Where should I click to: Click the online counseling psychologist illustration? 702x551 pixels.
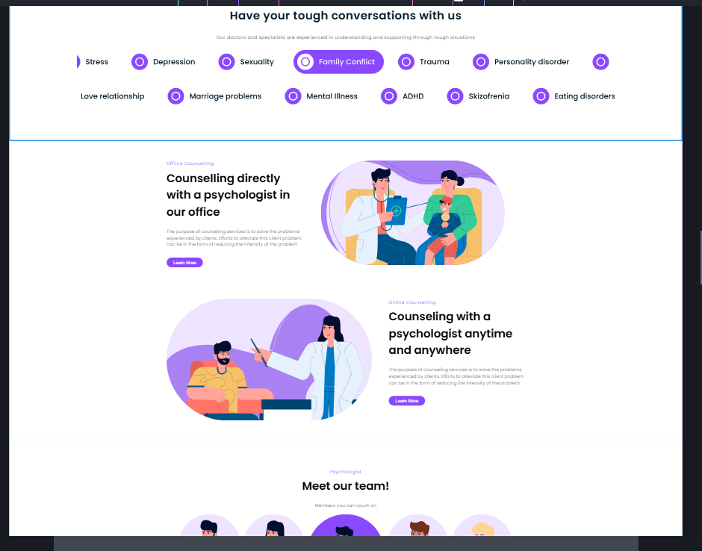coord(269,359)
